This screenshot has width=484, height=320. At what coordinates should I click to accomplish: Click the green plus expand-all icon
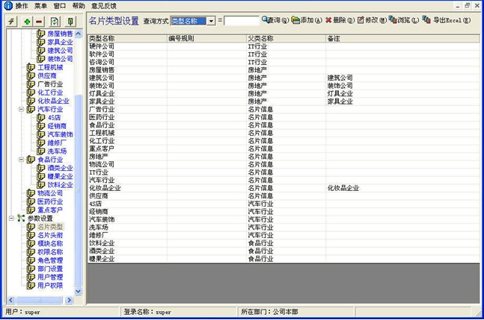tap(28, 22)
